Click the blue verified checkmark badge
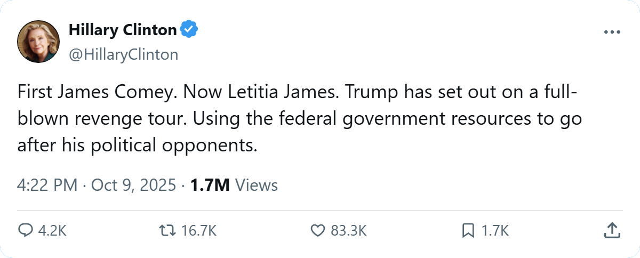 (188, 30)
